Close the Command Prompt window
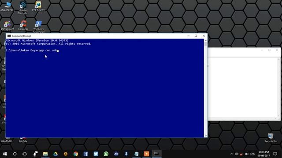This screenshot has width=282, height=158. click(204, 36)
